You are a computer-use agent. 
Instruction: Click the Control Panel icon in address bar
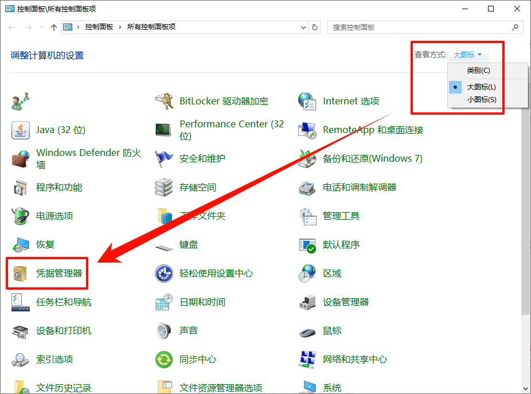coord(68,27)
